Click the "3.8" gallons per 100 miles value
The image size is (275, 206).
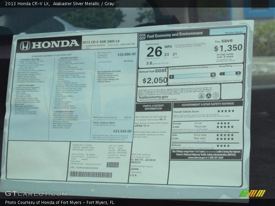click(149, 63)
